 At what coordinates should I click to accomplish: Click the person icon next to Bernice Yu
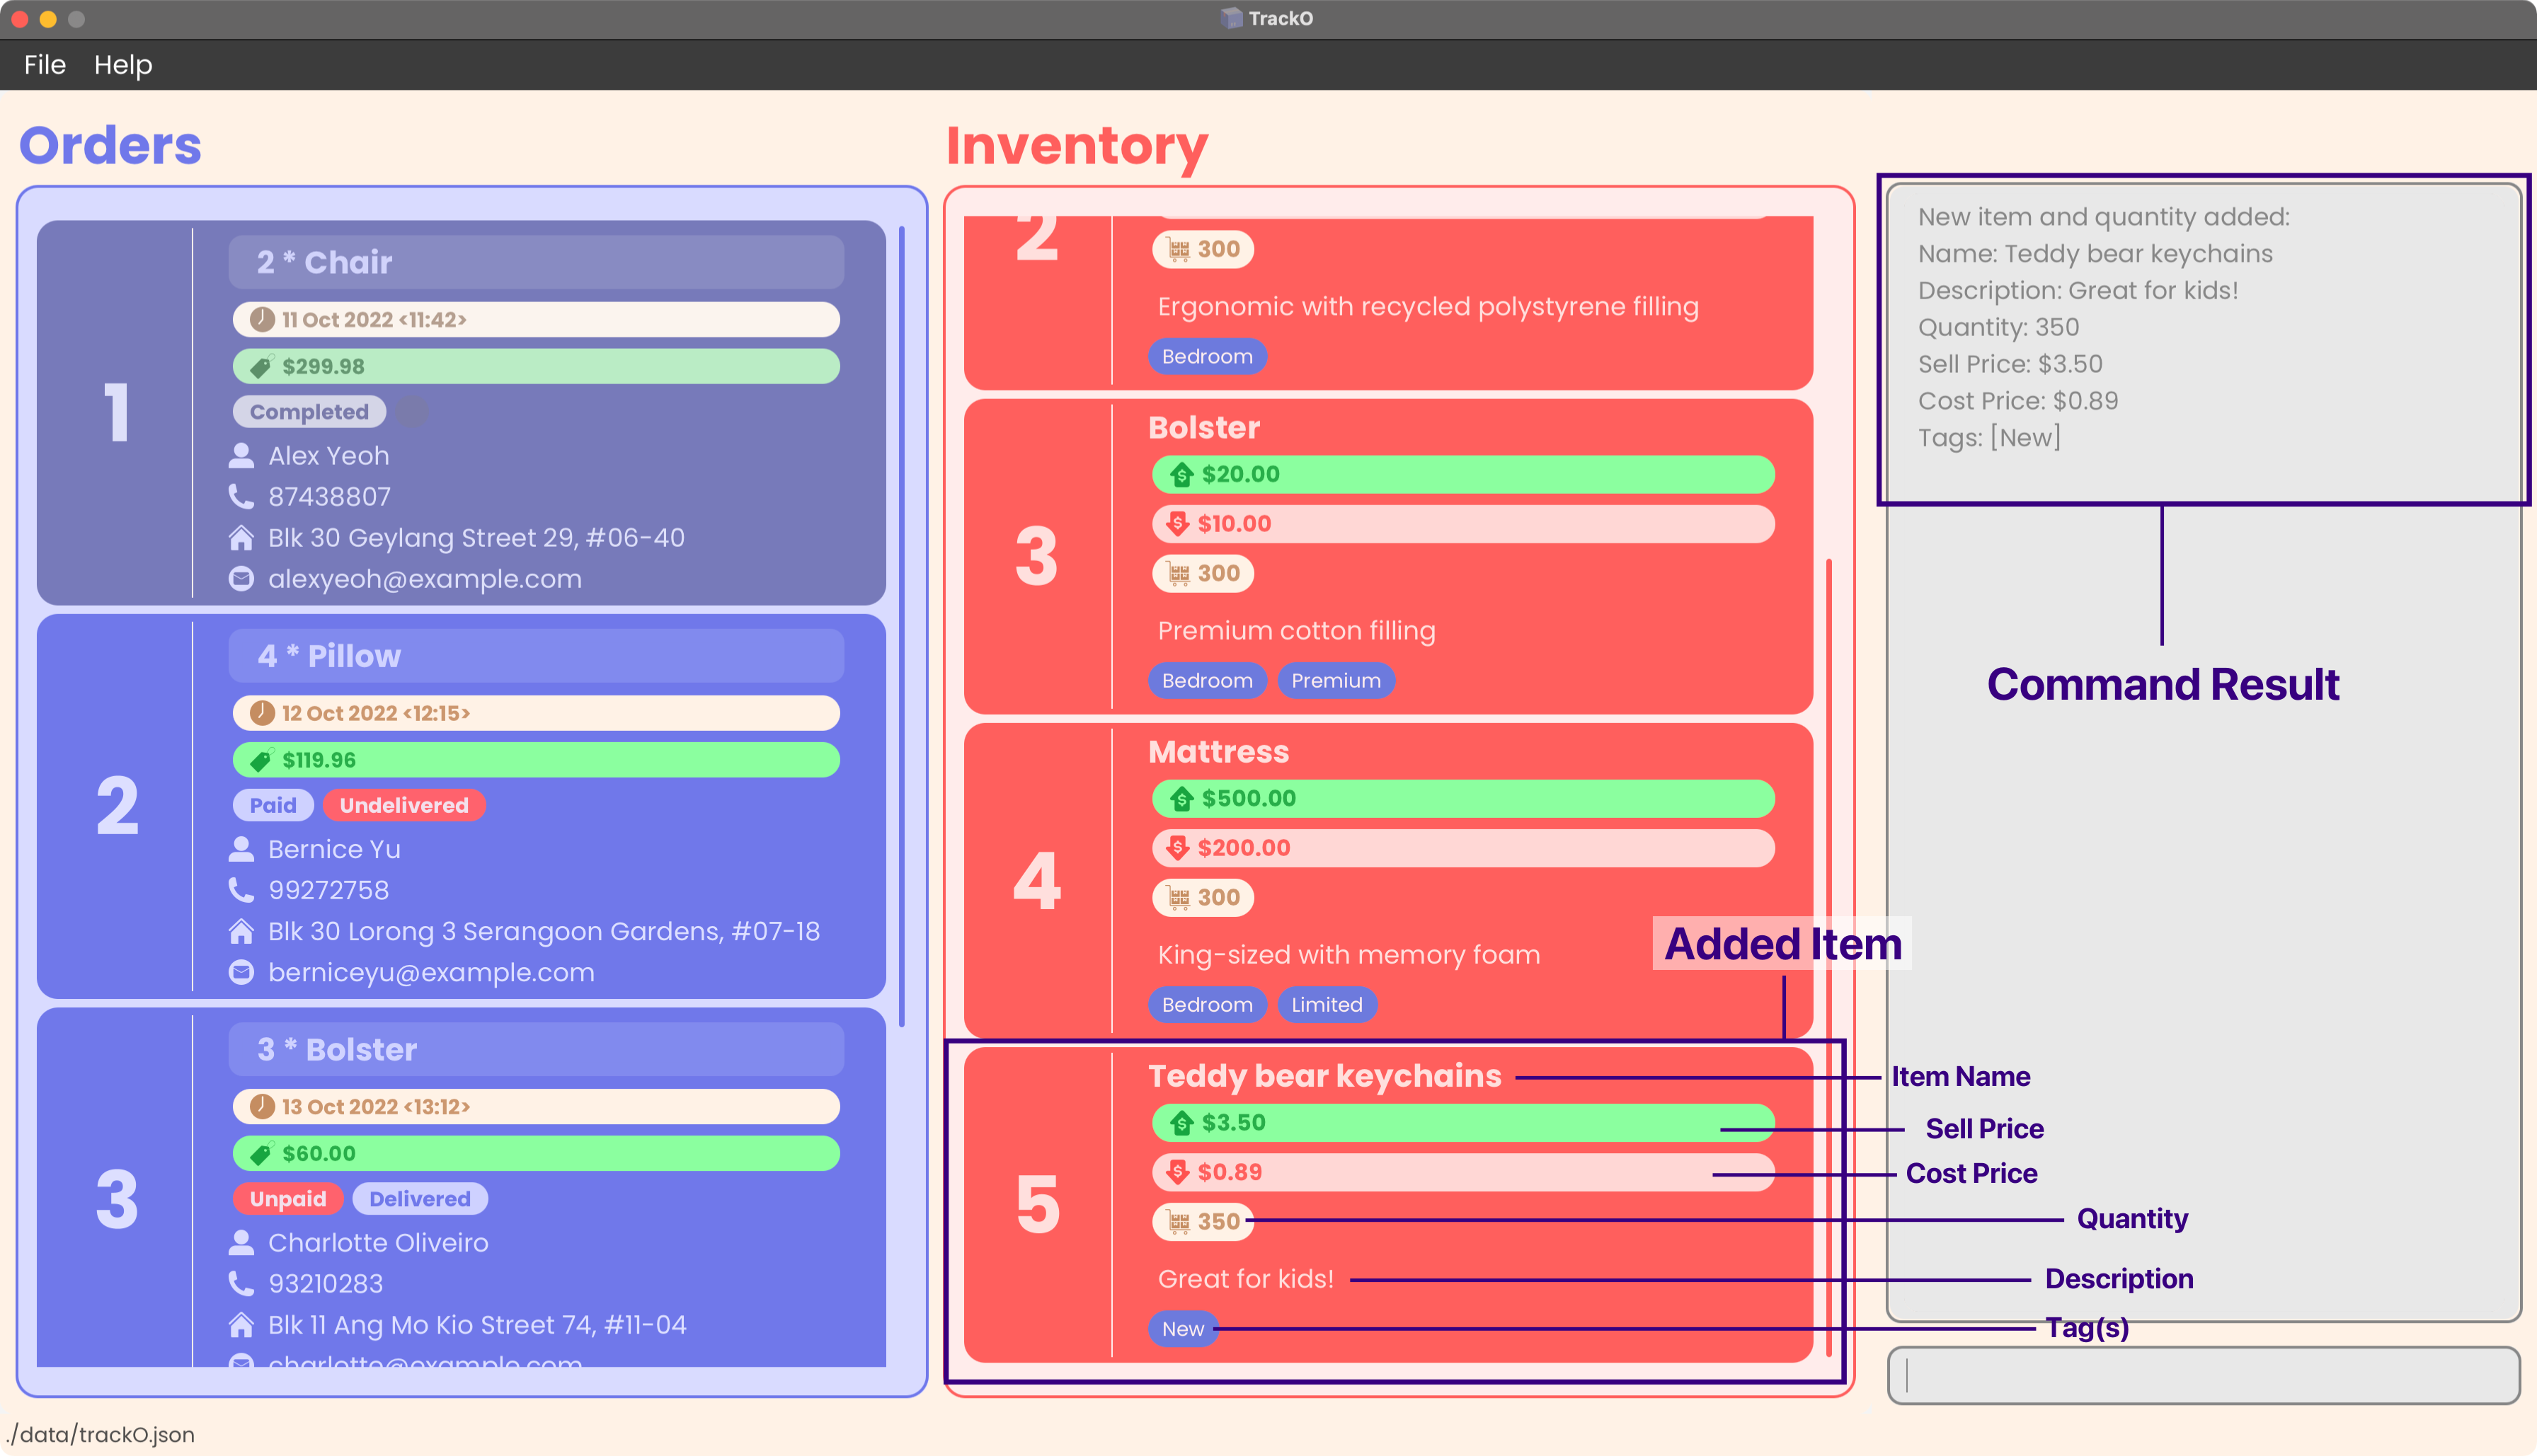click(241, 849)
